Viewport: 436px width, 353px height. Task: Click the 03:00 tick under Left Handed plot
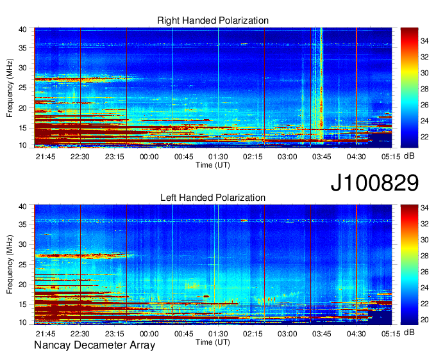pyautogui.click(x=287, y=334)
